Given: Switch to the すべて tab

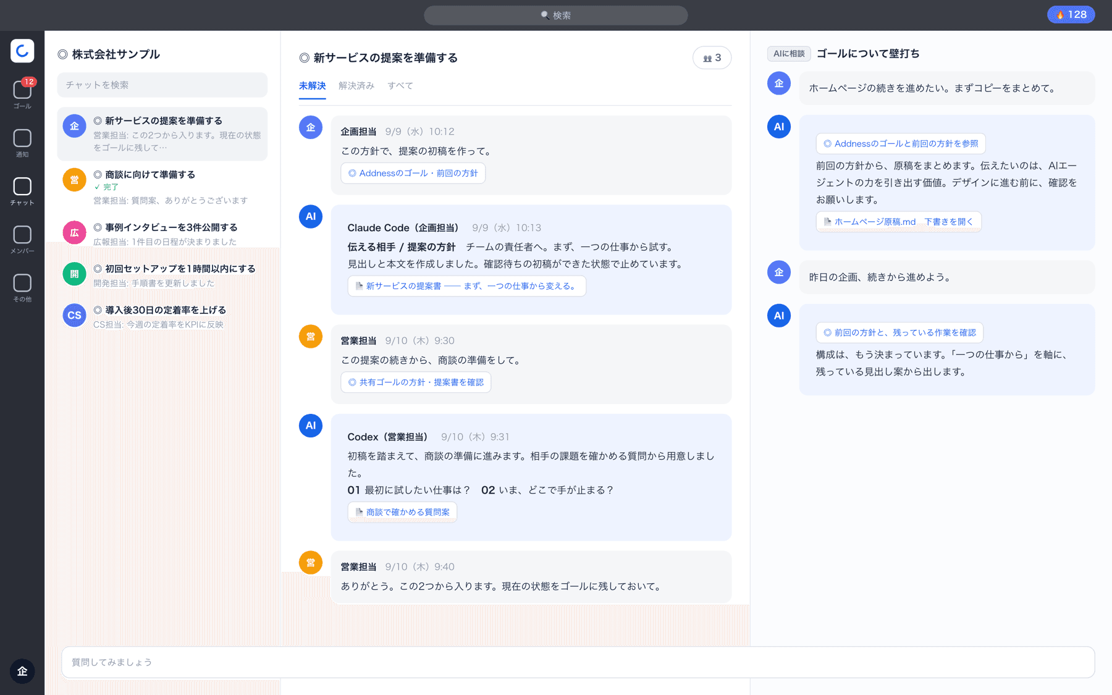Looking at the screenshot, I should [x=400, y=86].
